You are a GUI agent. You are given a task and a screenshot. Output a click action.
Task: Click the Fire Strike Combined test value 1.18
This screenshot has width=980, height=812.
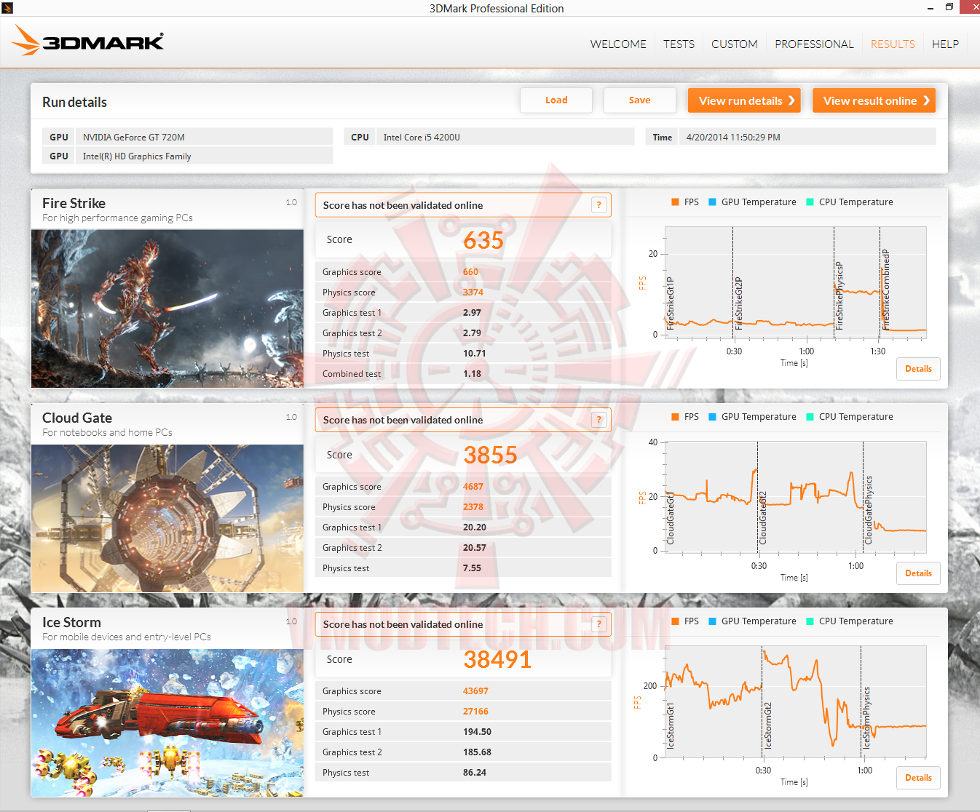pos(472,374)
